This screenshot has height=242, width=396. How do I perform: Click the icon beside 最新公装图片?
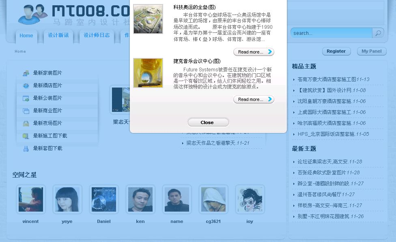click(26, 99)
